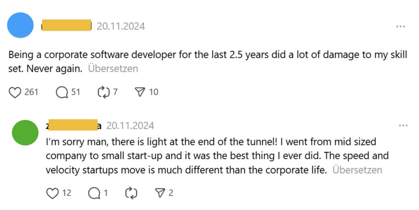Click the reply's 20.11.2024 timestamp

point(130,126)
